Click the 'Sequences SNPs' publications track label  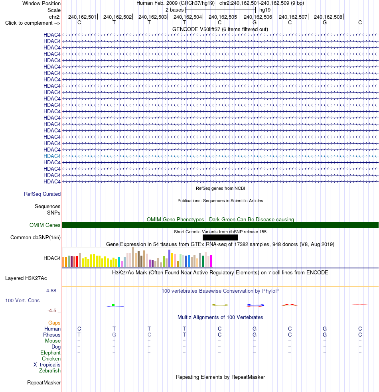click(x=47, y=209)
